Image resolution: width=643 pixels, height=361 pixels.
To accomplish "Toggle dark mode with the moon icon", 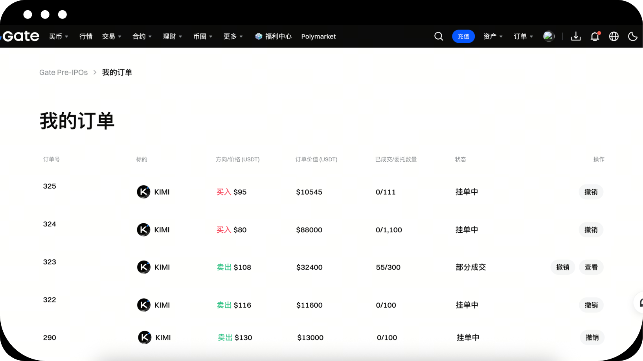I will [633, 36].
